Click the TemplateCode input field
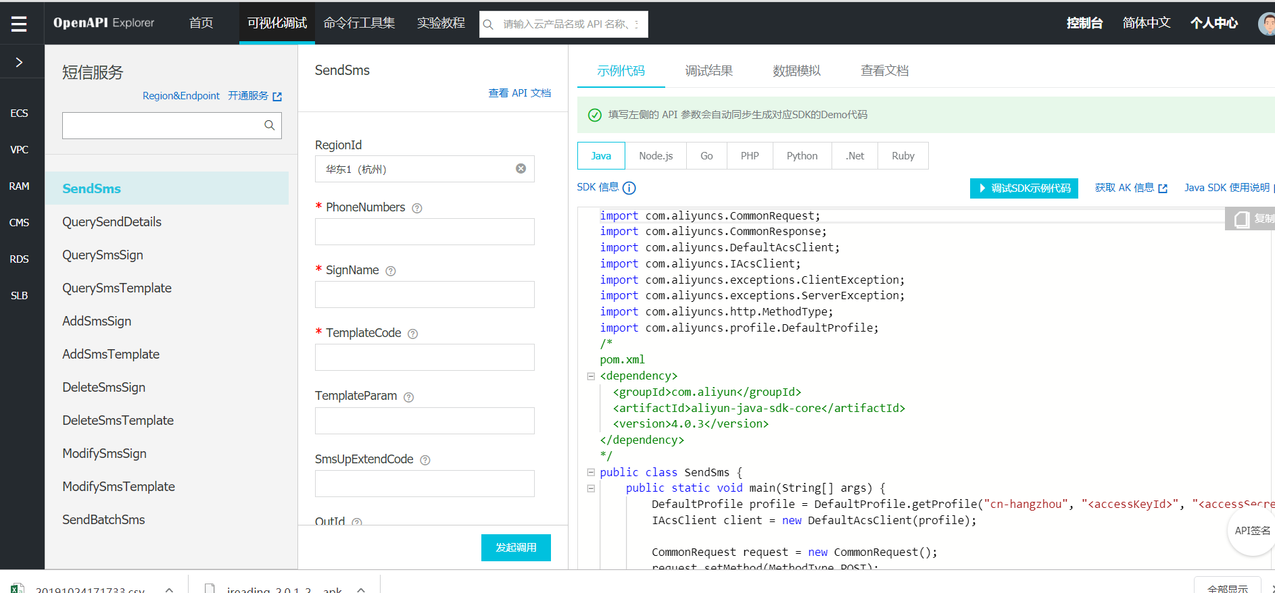The height and width of the screenshot is (593, 1275). pyautogui.click(x=425, y=357)
